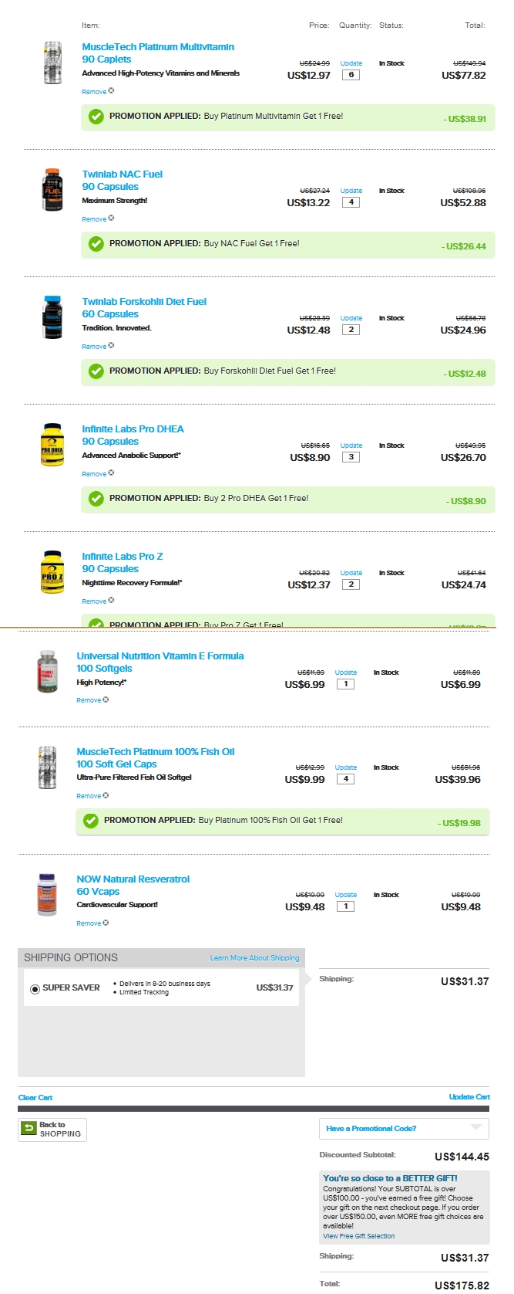Click remove X icon for Forskohlii Diet Fuel

(111, 346)
